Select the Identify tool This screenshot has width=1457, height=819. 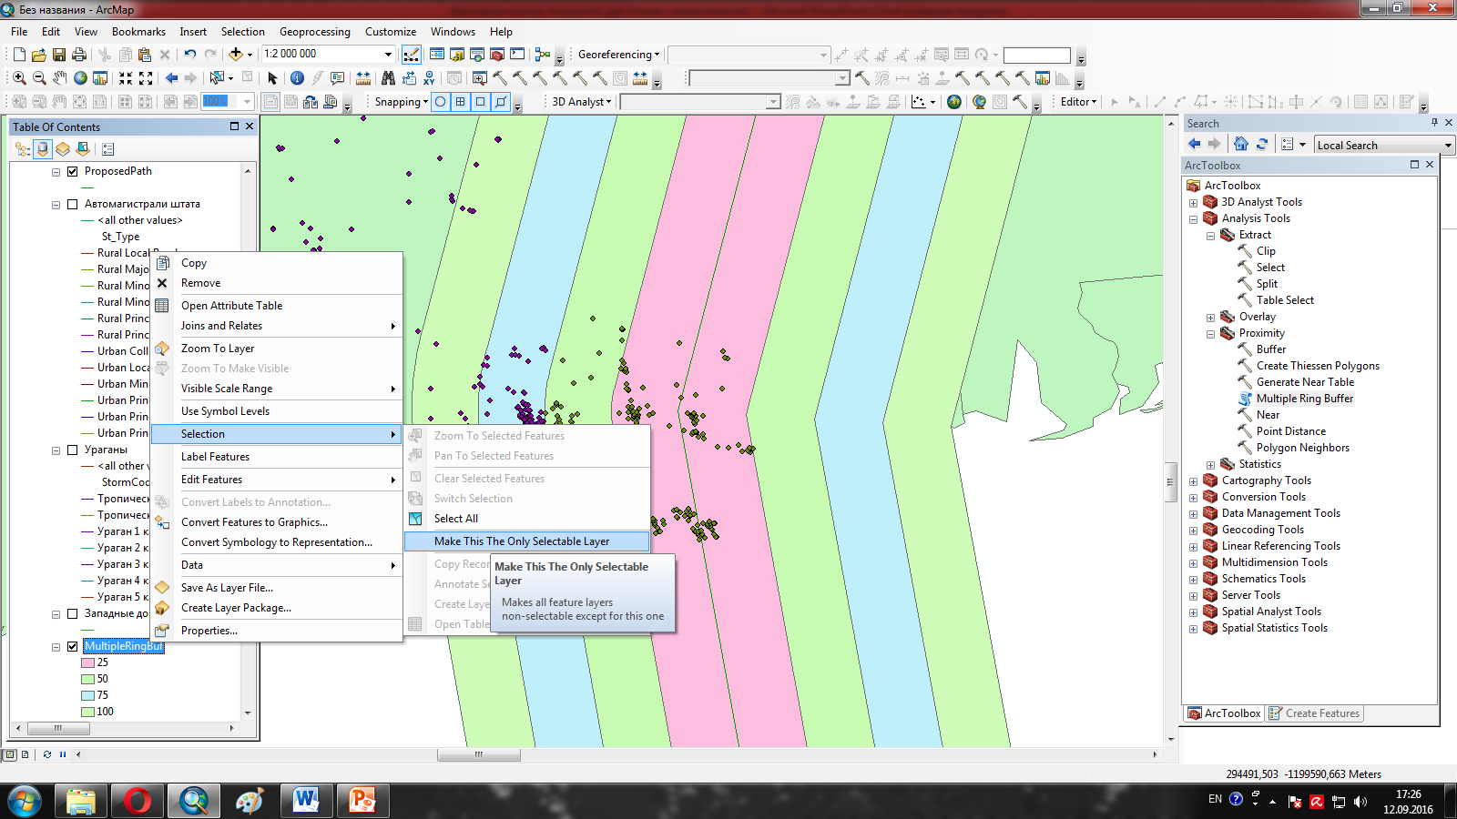[x=297, y=78]
